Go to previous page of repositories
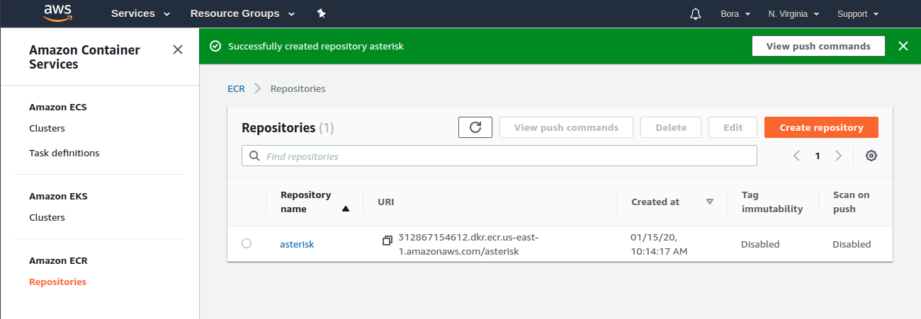Viewport: 921px width, 319px height. 796,156
